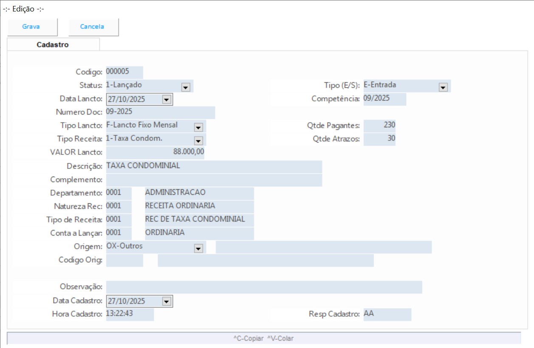Click into the Numero Doc field
Image resolution: width=534 pixels, height=348 pixels.
pyautogui.click(x=160, y=113)
